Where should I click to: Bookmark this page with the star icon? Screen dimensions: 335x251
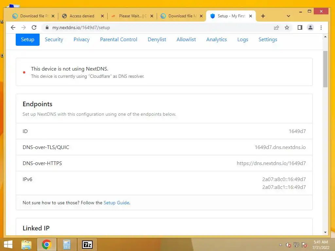coord(287,27)
